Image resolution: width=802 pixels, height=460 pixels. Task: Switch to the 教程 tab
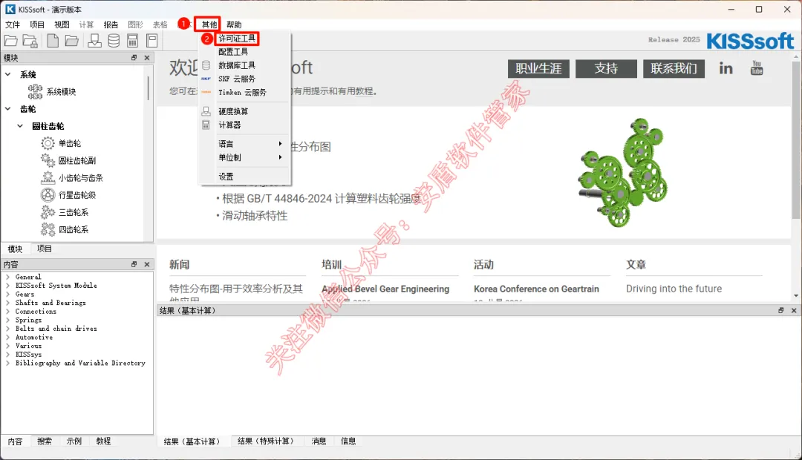[x=103, y=441]
